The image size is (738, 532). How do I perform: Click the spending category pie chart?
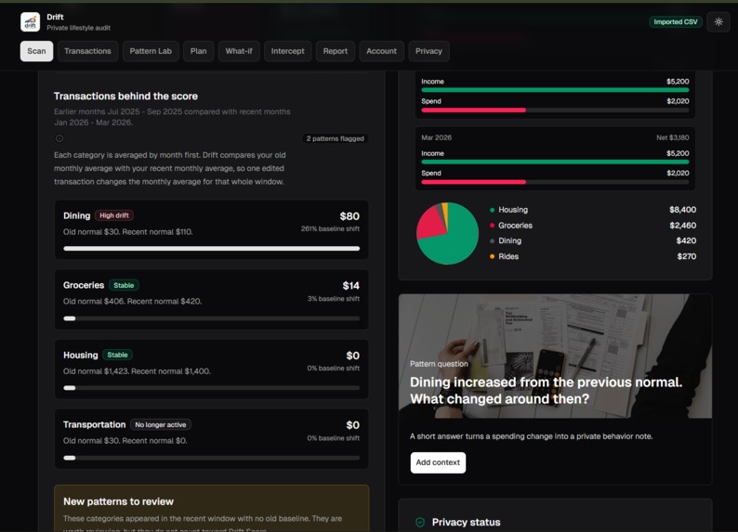[447, 233]
